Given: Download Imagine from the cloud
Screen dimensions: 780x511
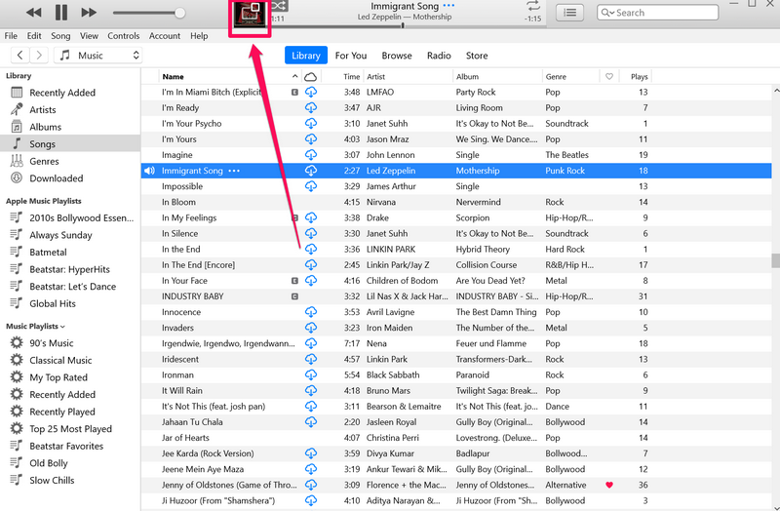Looking at the screenshot, I should (x=311, y=155).
